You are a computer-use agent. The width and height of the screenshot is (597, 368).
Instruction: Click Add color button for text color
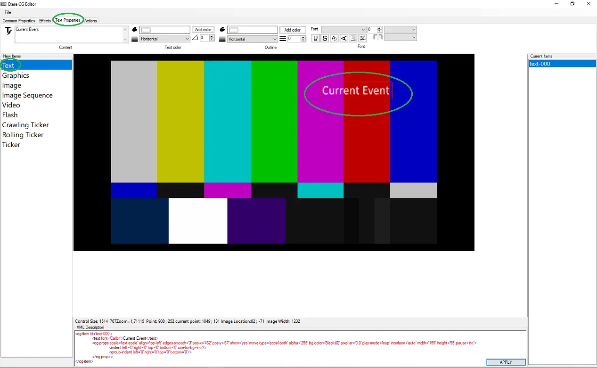click(203, 30)
